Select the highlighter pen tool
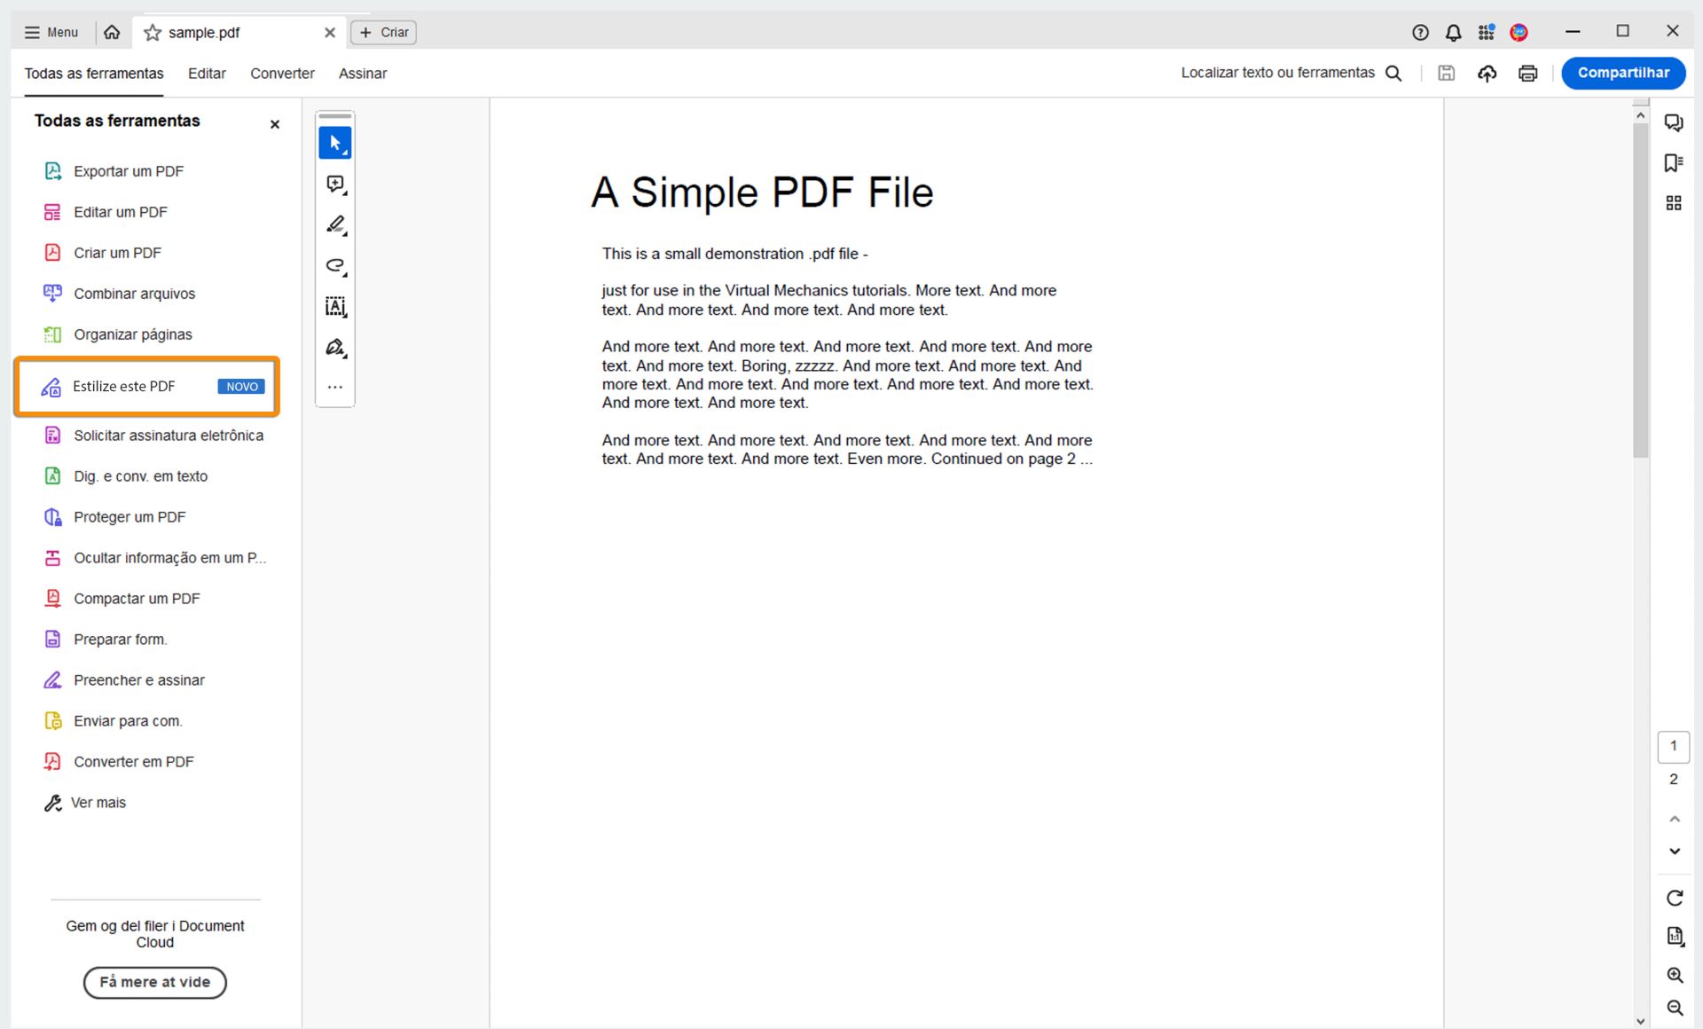The width and height of the screenshot is (1703, 1029). (x=335, y=224)
